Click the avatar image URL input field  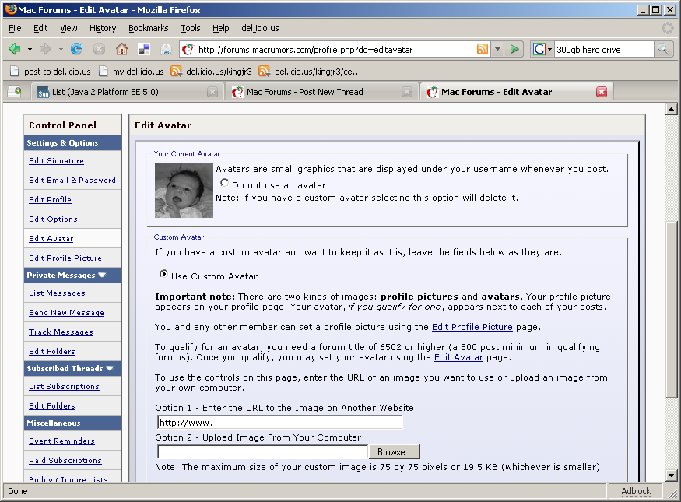(x=279, y=422)
